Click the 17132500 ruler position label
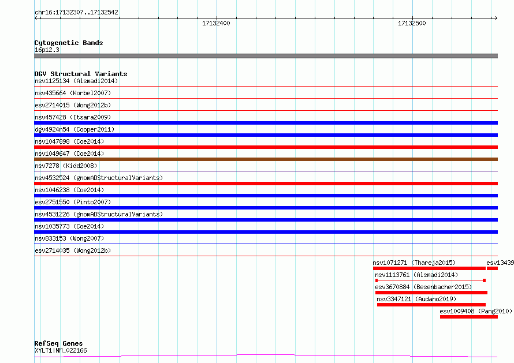This screenshot has width=514, height=363. tap(412, 23)
